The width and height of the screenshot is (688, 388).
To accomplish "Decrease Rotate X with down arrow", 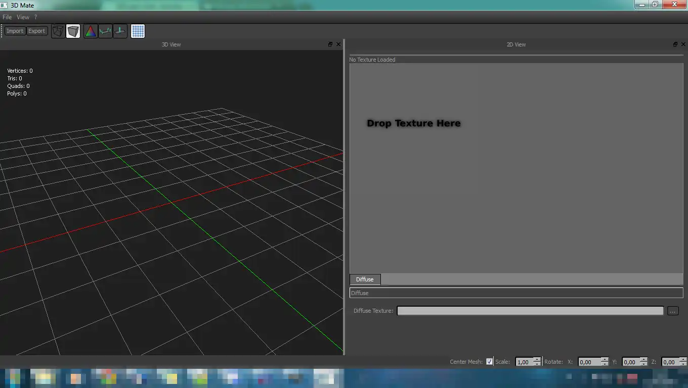I will pyautogui.click(x=605, y=364).
